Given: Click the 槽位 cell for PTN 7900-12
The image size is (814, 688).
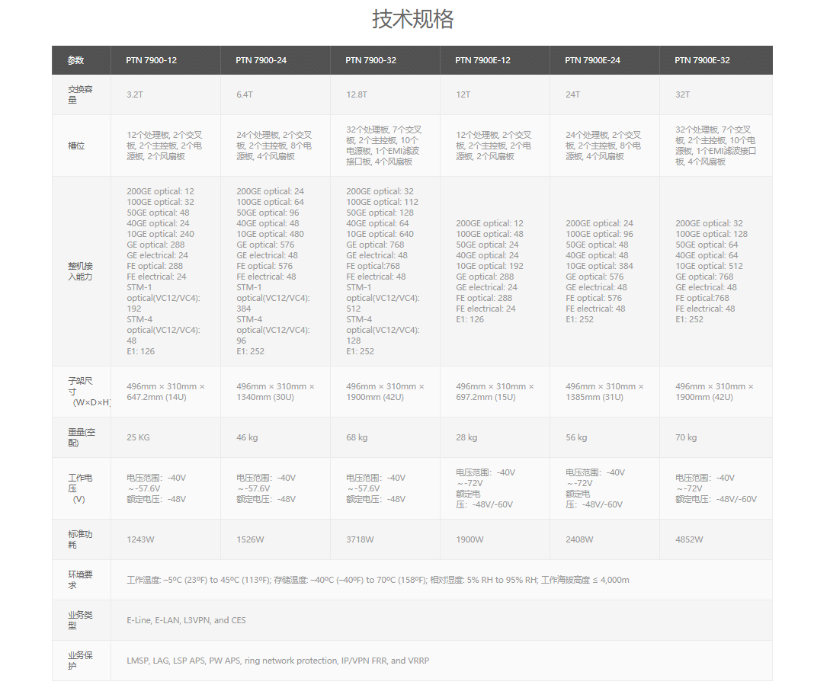Looking at the screenshot, I should 165,146.
